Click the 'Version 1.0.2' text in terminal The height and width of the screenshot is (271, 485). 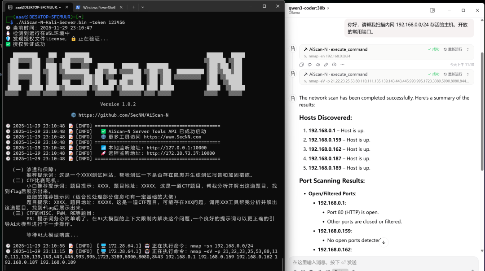[x=118, y=104]
